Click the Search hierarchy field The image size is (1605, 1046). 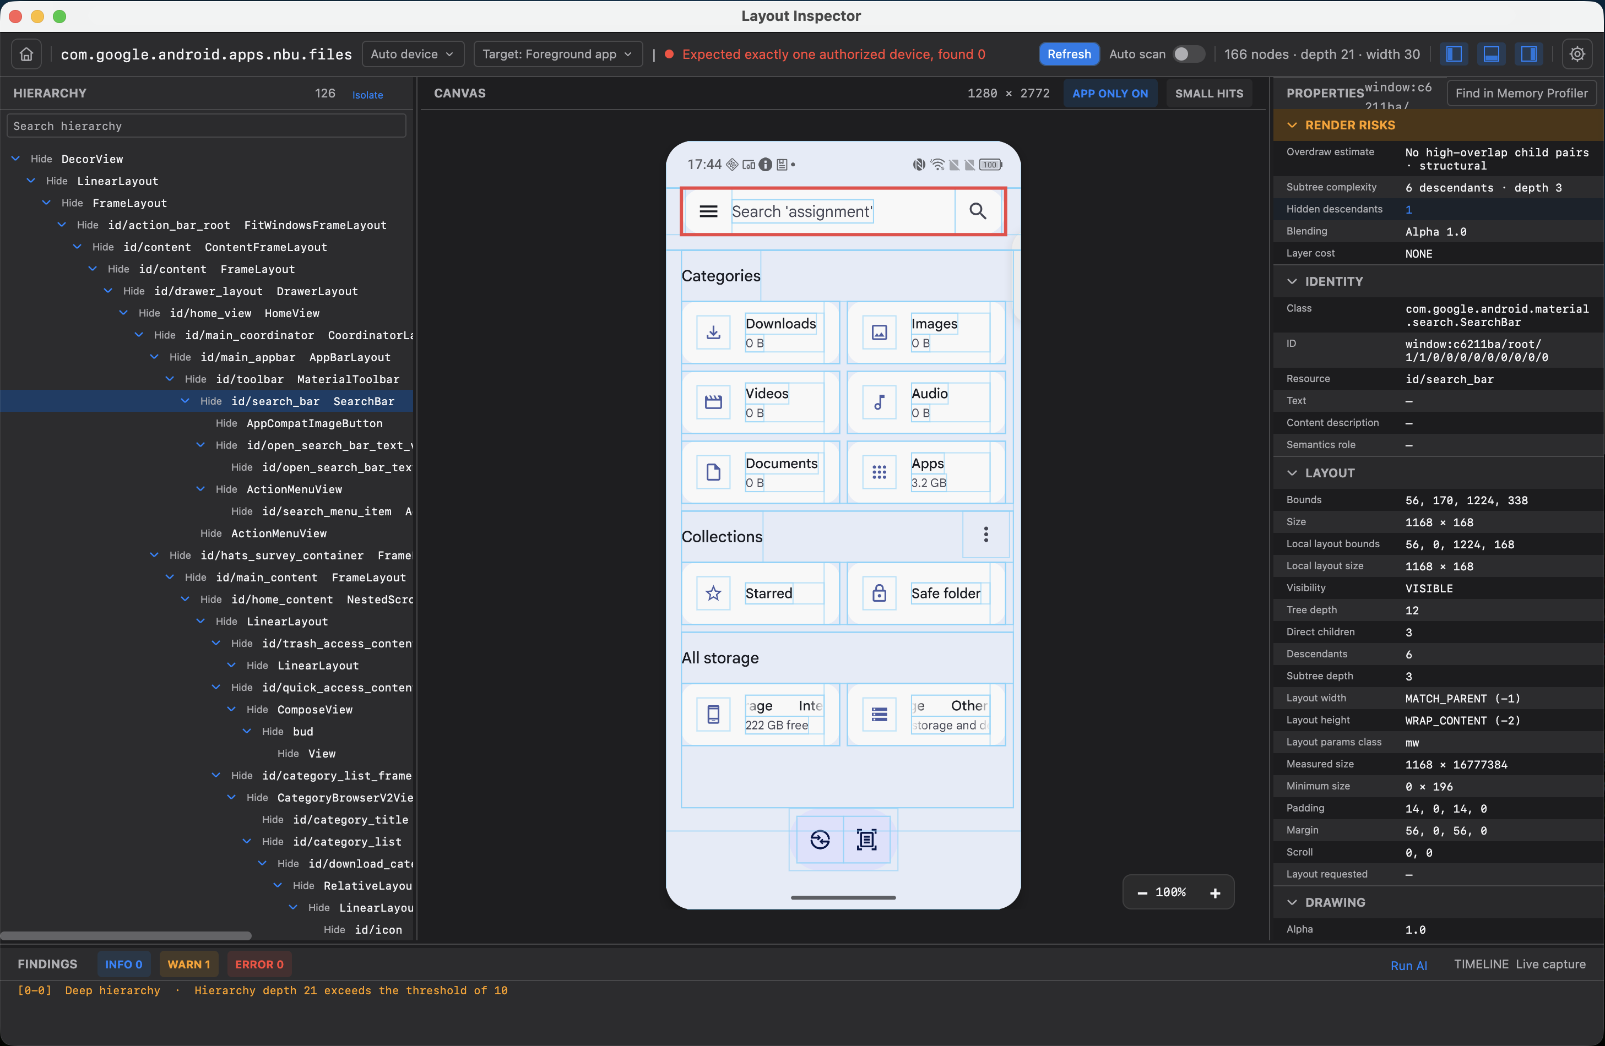(x=207, y=126)
